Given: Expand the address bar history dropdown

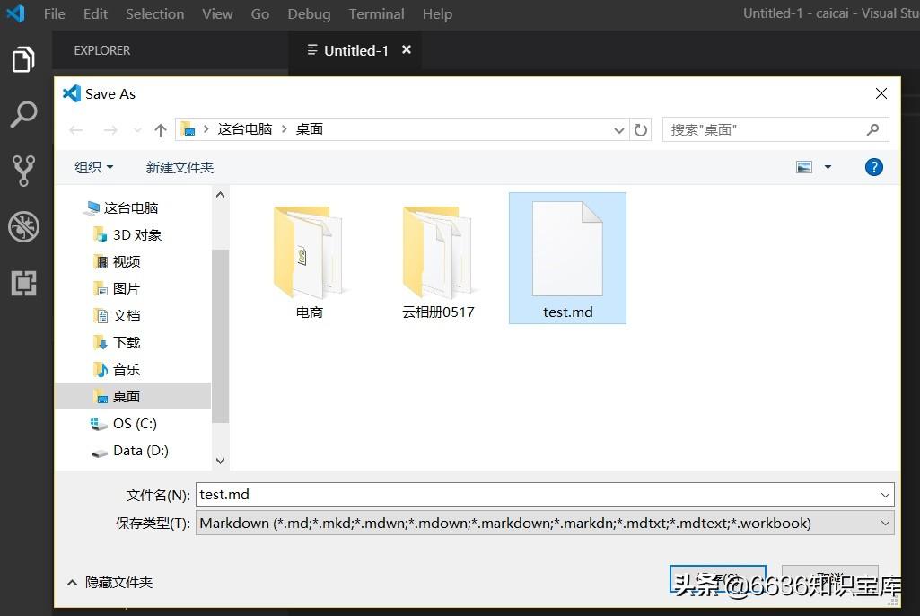Looking at the screenshot, I should click(618, 130).
